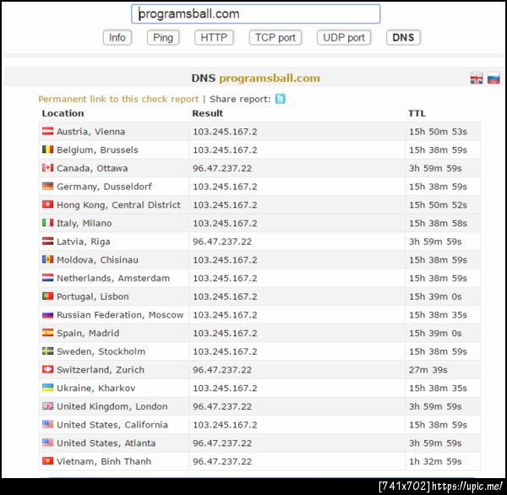Click the Austria flag icon
The image size is (507, 495).
click(48, 131)
